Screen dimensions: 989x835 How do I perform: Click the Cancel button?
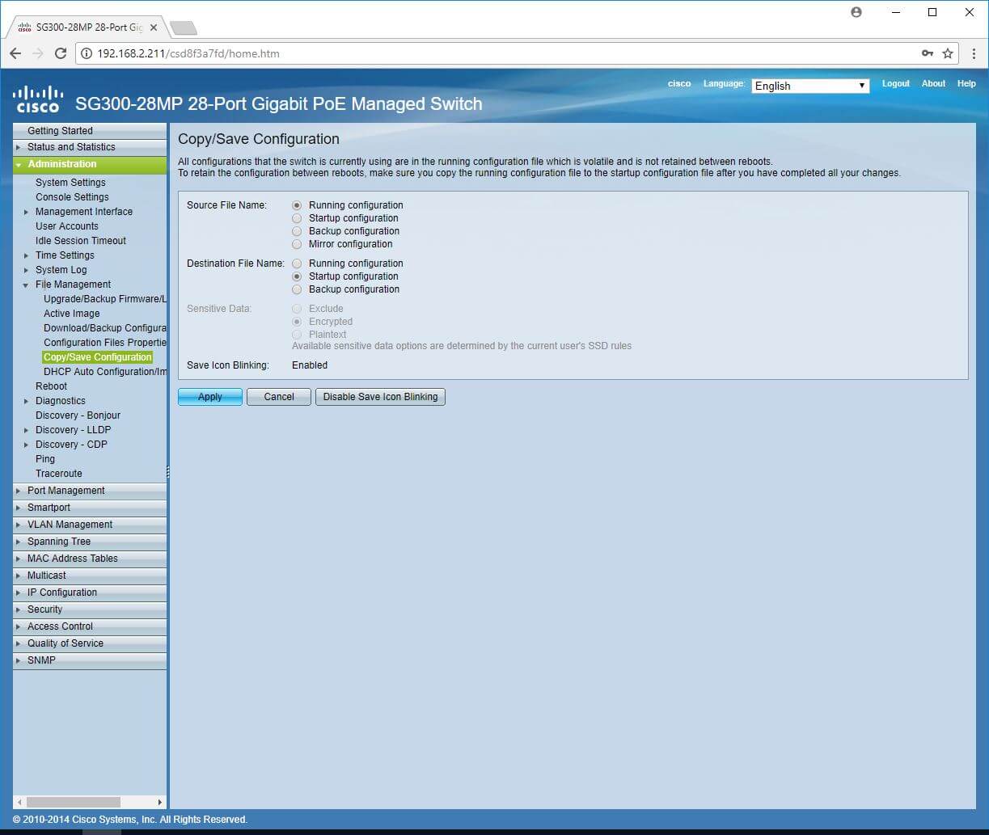tap(279, 397)
